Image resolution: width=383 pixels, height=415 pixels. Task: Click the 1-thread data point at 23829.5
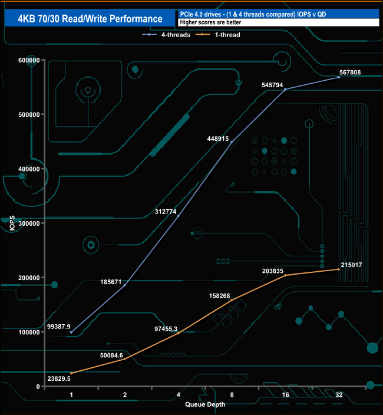click(71, 374)
